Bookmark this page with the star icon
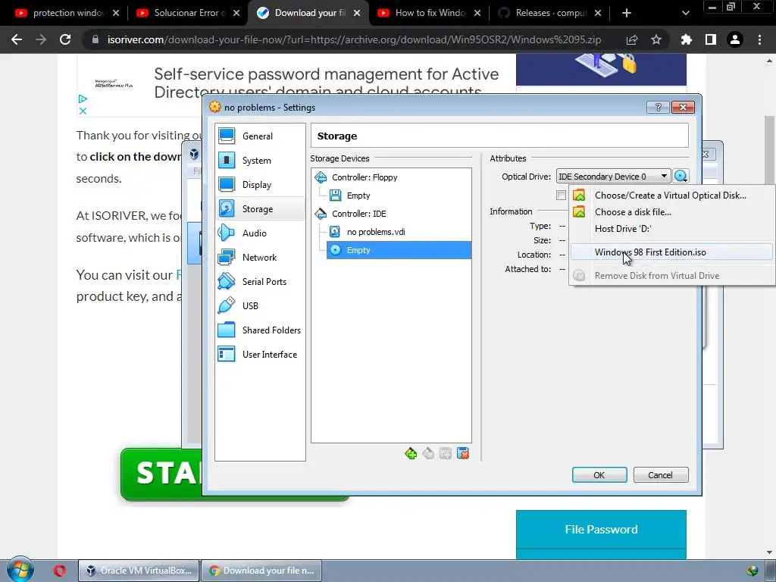Image resolution: width=776 pixels, height=582 pixels. [x=656, y=39]
